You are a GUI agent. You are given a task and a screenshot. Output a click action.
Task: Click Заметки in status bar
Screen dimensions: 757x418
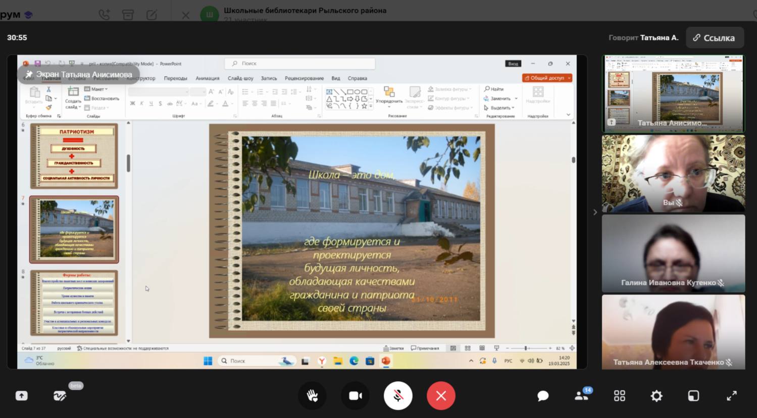tap(393, 348)
